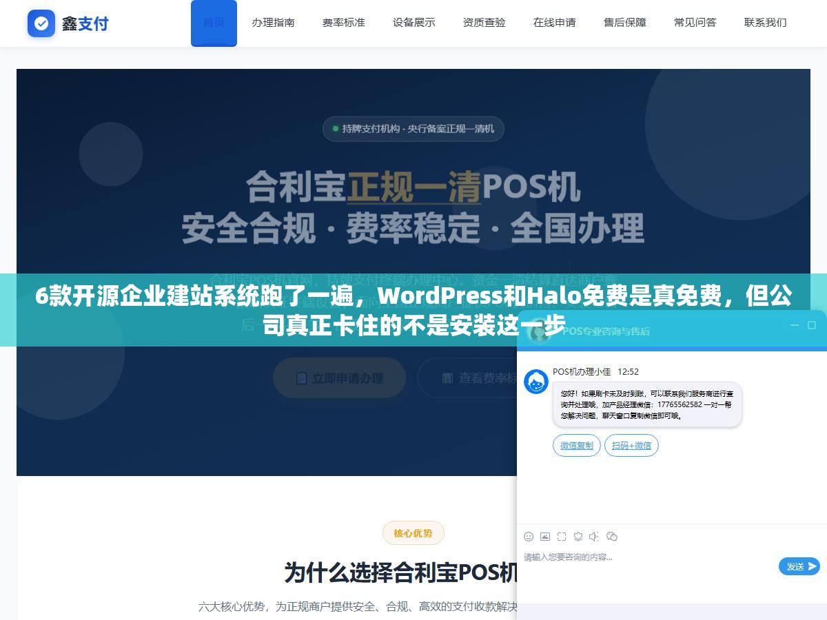Click the WeChat icon in chat toolbar
The height and width of the screenshot is (620, 827).
point(611,536)
